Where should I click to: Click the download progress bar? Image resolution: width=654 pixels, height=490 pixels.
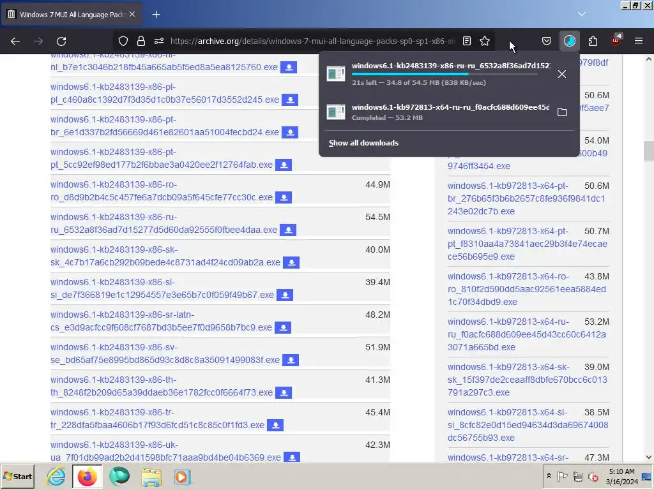pos(445,74)
